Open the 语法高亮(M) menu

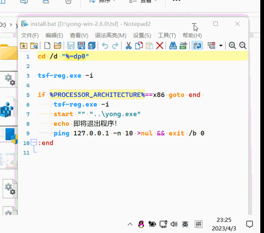[x=111, y=36]
